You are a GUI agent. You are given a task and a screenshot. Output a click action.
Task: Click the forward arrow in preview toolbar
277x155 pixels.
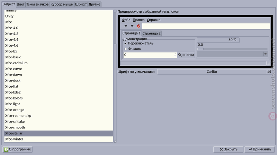click(132, 26)
